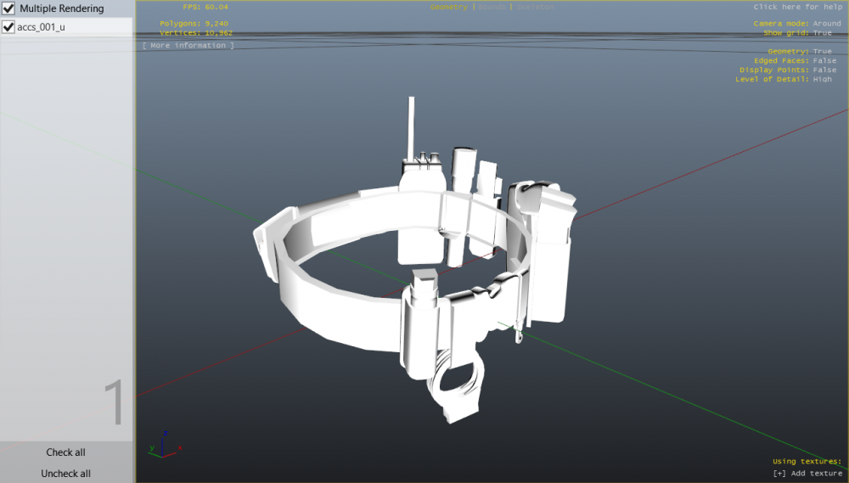
Task: Switch to the Geometry view tab
Action: click(x=448, y=7)
